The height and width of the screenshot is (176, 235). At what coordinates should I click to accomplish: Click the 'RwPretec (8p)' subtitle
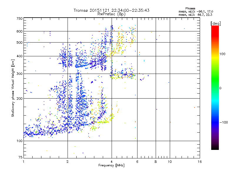click(x=111, y=14)
